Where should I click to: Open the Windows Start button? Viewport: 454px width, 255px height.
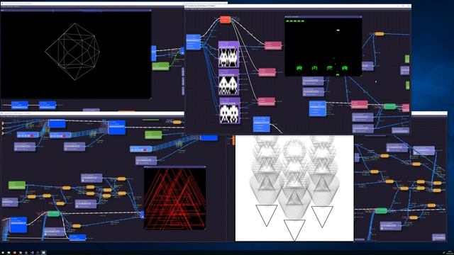click(x=3, y=252)
